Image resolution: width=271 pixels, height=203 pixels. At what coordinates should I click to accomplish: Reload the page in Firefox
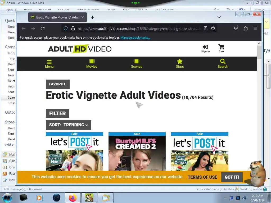tap(43, 29)
